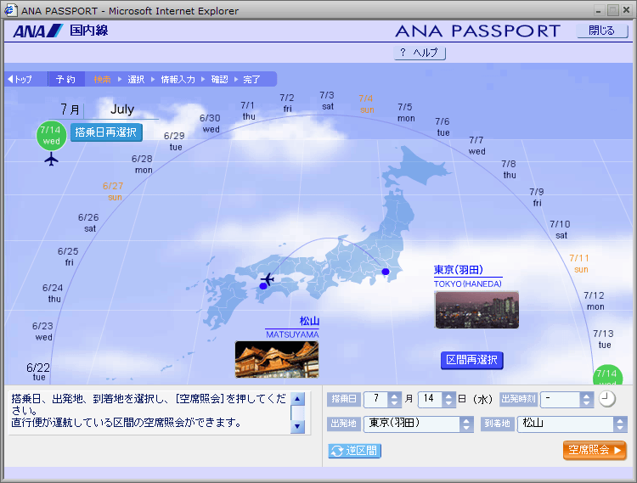Open the ヘルプ help button

(x=420, y=53)
